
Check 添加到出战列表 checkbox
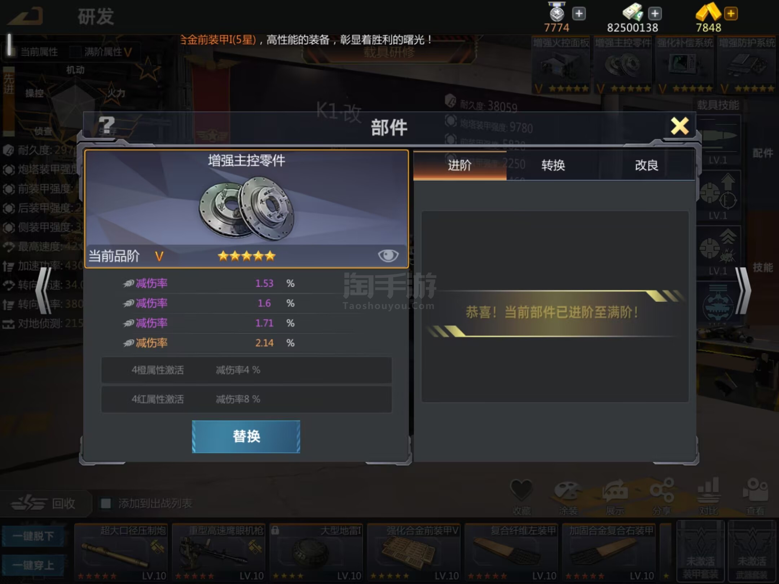click(x=105, y=503)
